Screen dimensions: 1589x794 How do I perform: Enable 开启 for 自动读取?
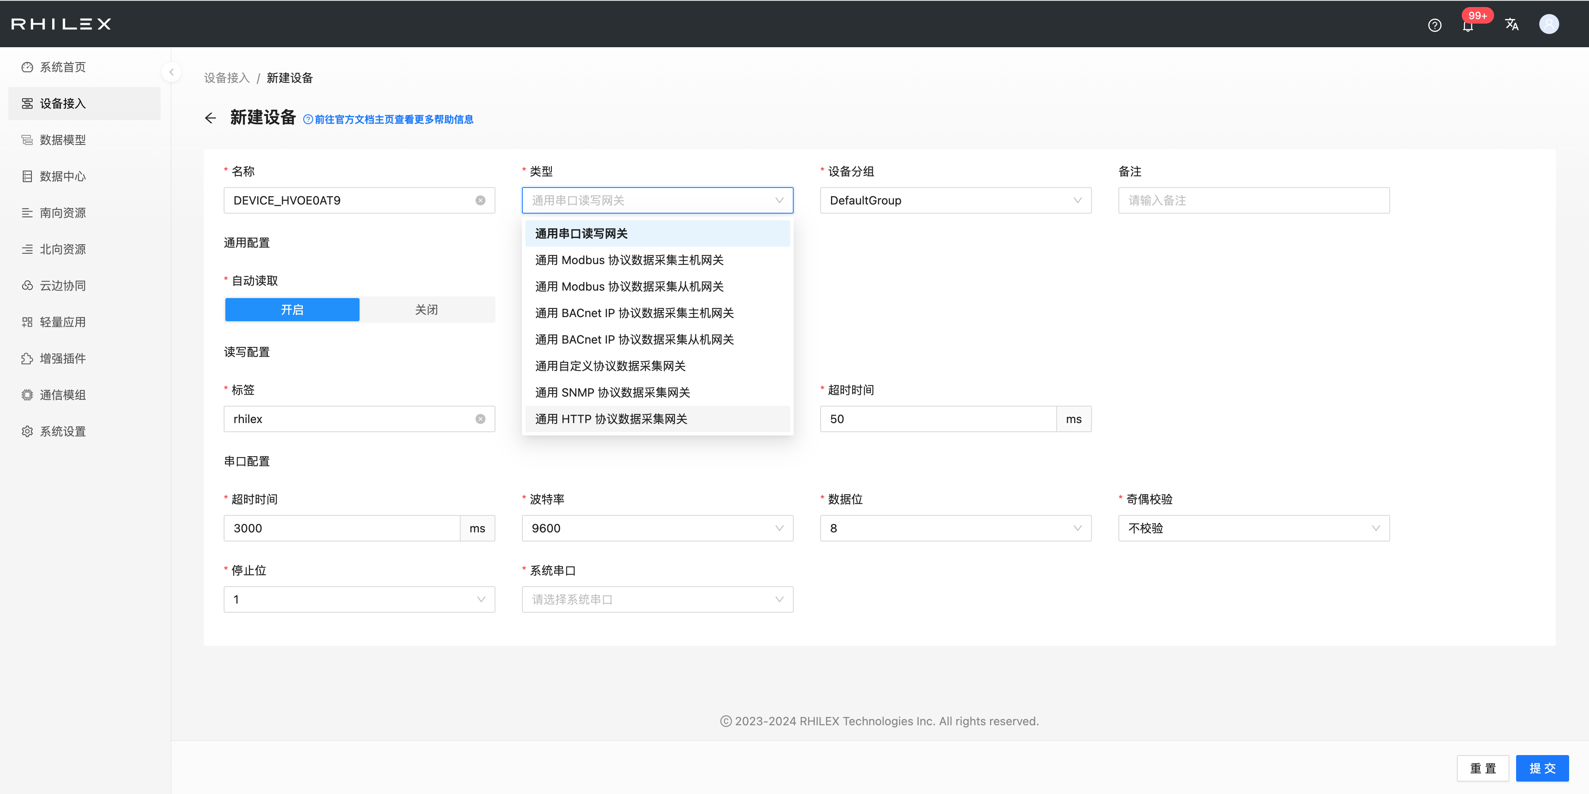292,310
